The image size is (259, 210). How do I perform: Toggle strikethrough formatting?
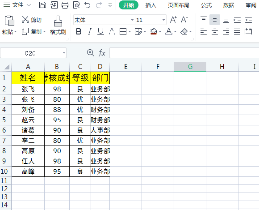point(112,31)
